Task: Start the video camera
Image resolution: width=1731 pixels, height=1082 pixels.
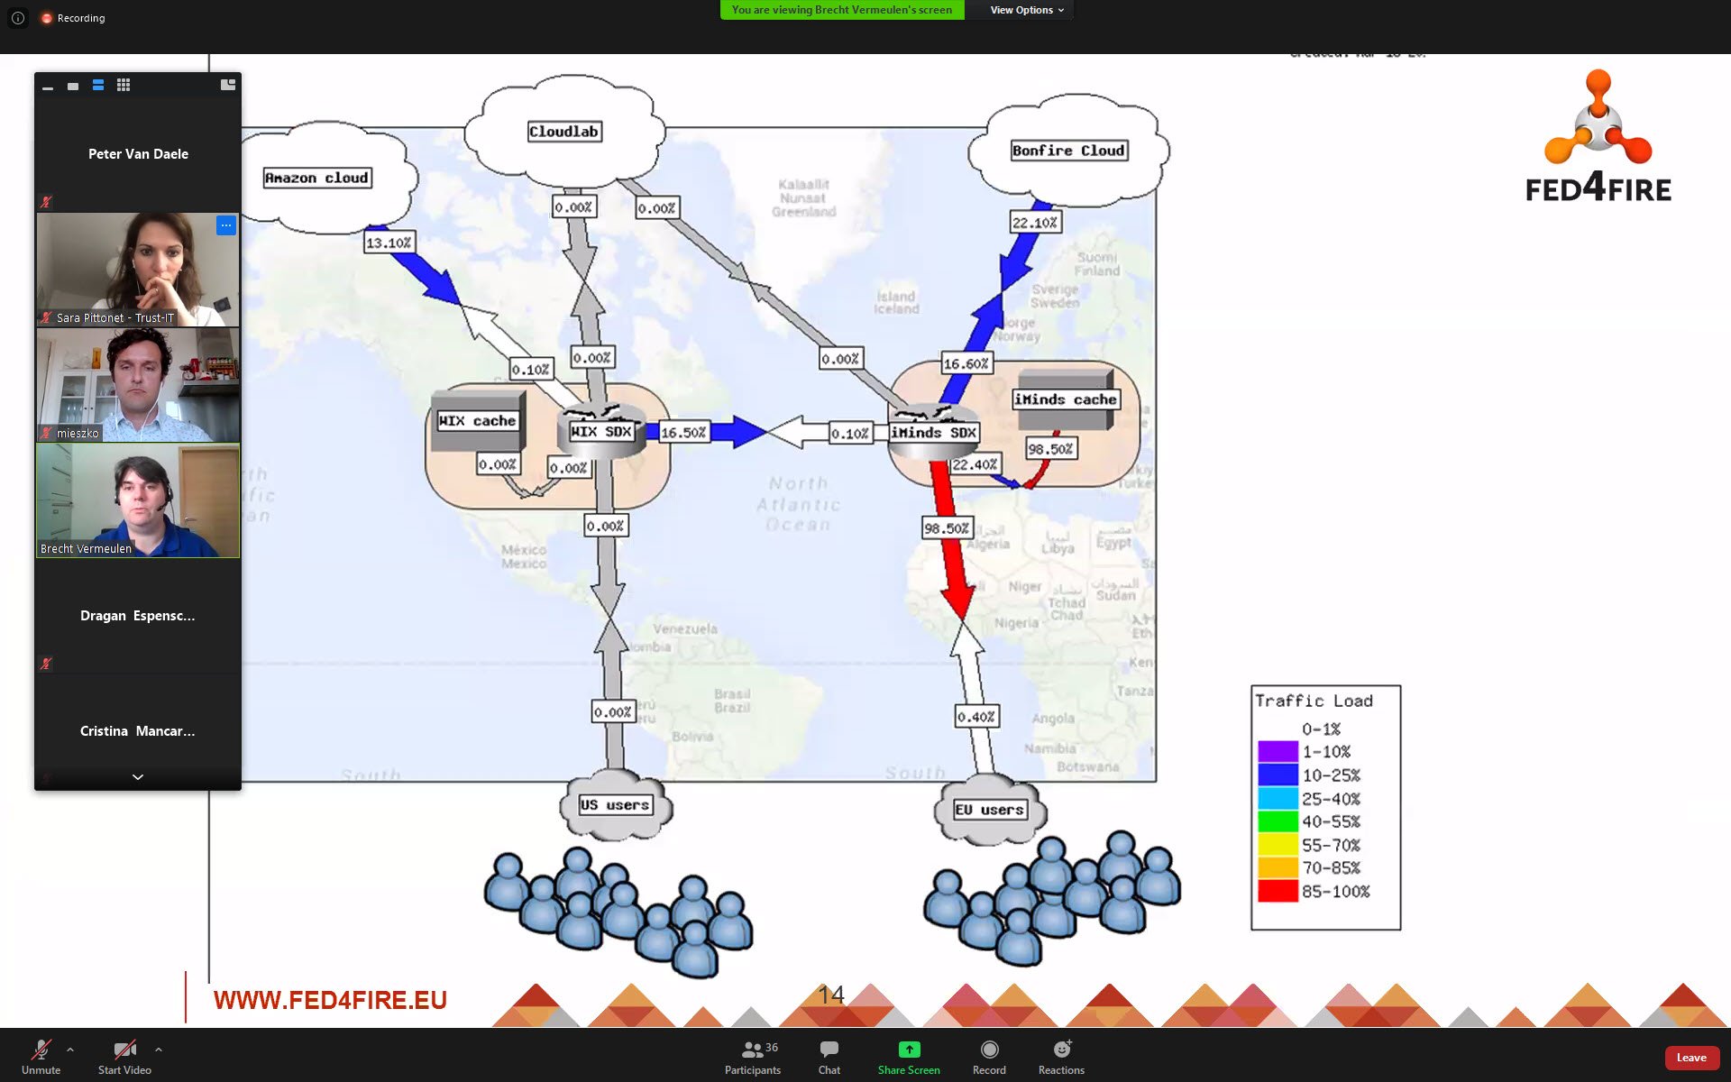Action: (x=124, y=1056)
